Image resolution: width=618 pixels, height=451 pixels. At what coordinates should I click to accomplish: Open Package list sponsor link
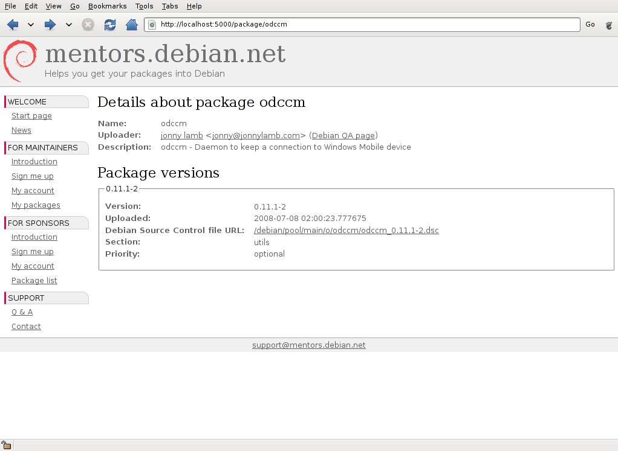coord(34,281)
